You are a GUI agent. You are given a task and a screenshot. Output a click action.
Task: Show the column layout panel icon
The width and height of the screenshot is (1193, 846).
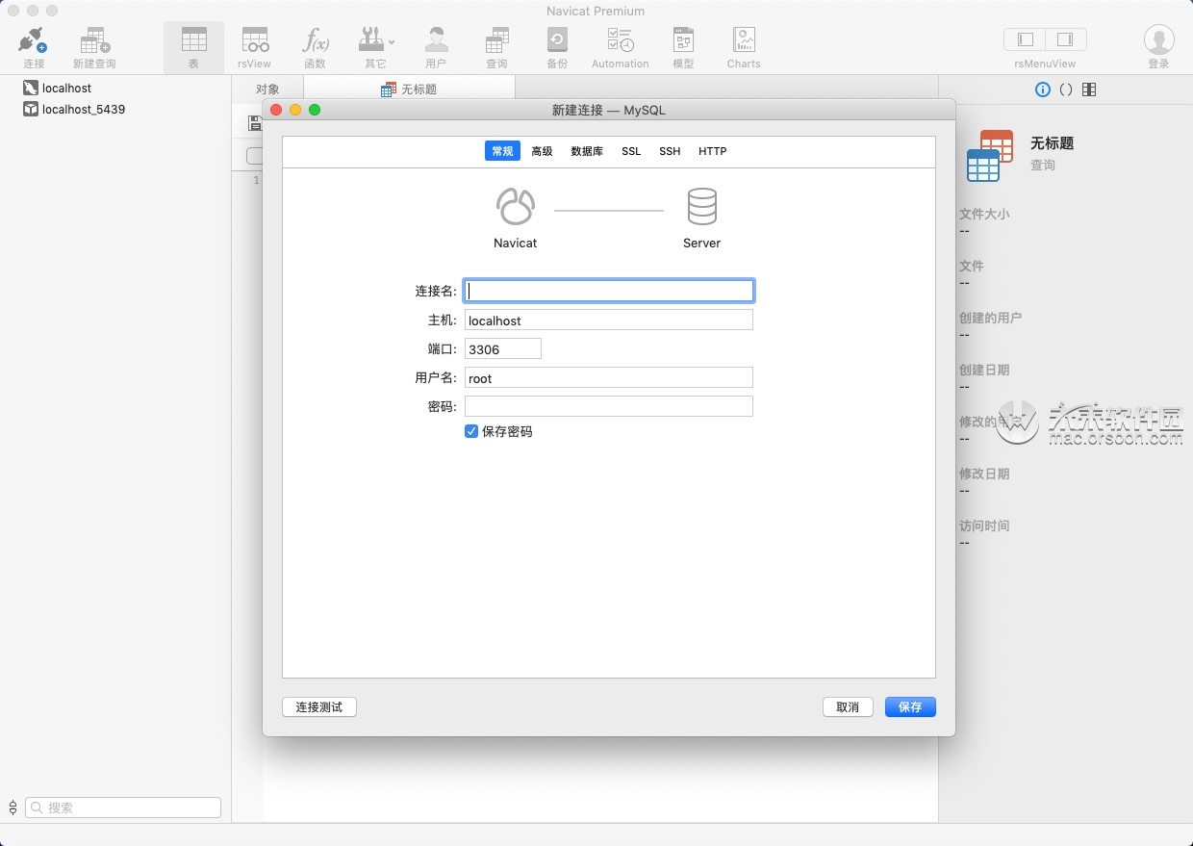(x=1089, y=90)
